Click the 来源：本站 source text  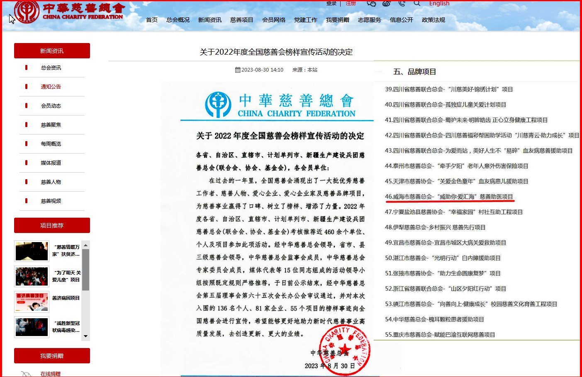pos(305,70)
